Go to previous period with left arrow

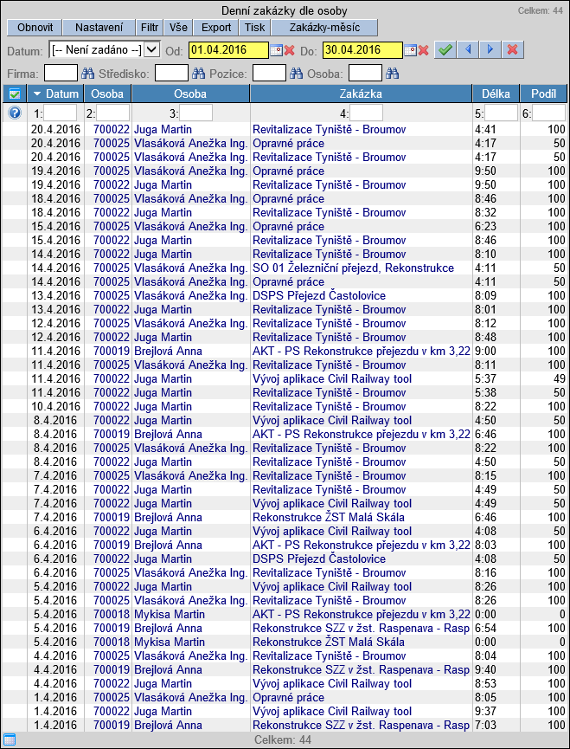(x=468, y=50)
